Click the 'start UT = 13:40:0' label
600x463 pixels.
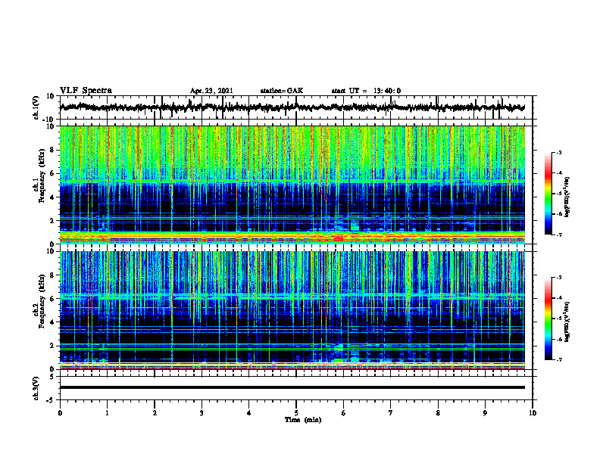[x=366, y=91]
